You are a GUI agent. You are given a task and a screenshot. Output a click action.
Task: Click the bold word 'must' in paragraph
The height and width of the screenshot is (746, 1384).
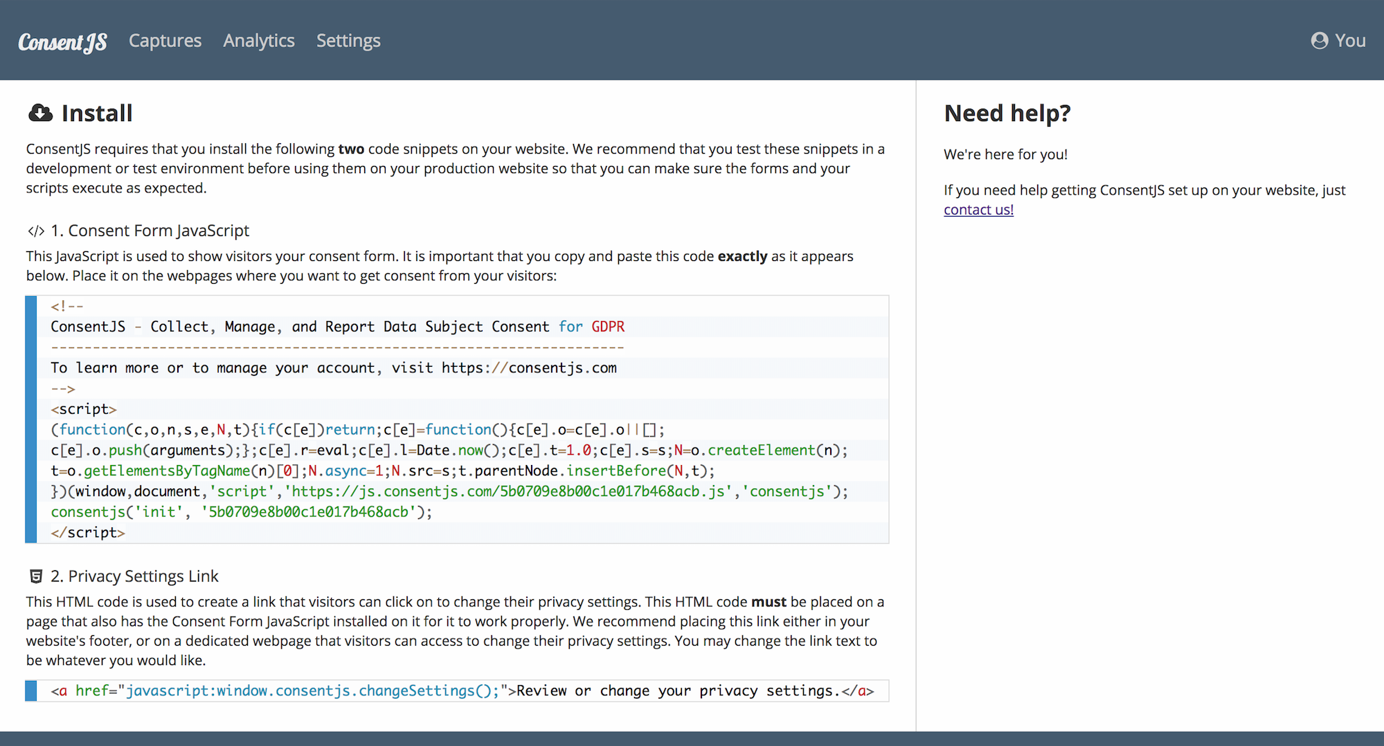[769, 602]
